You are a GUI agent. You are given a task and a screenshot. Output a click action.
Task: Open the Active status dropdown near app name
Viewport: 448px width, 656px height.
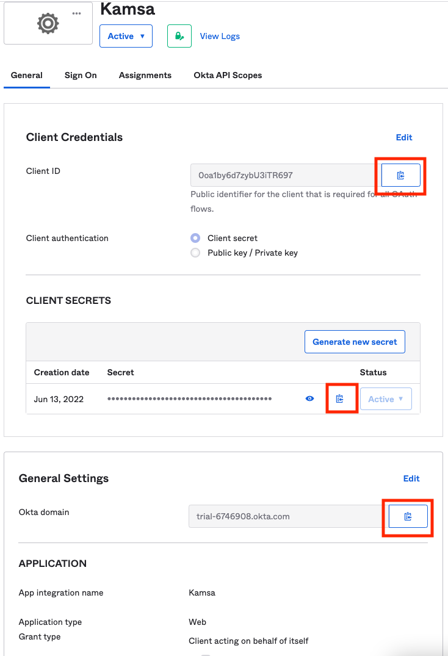126,36
